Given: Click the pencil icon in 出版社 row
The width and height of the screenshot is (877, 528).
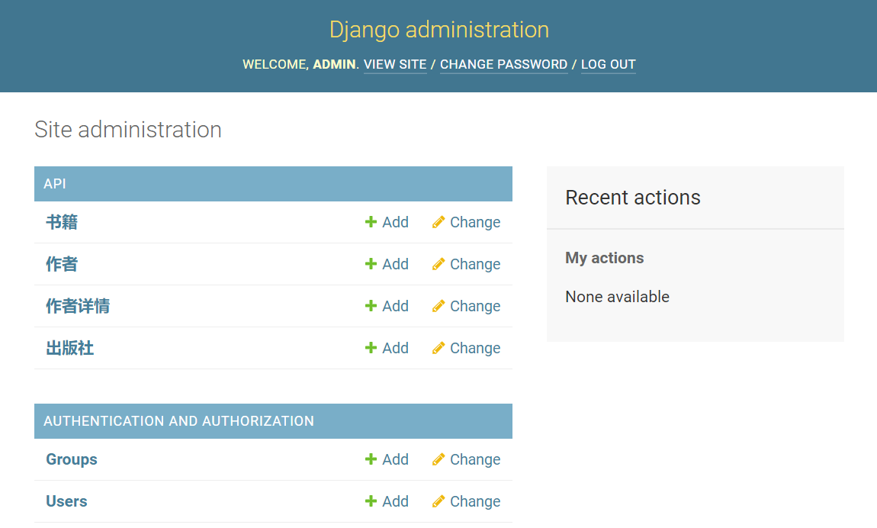Looking at the screenshot, I should pos(438,348).
